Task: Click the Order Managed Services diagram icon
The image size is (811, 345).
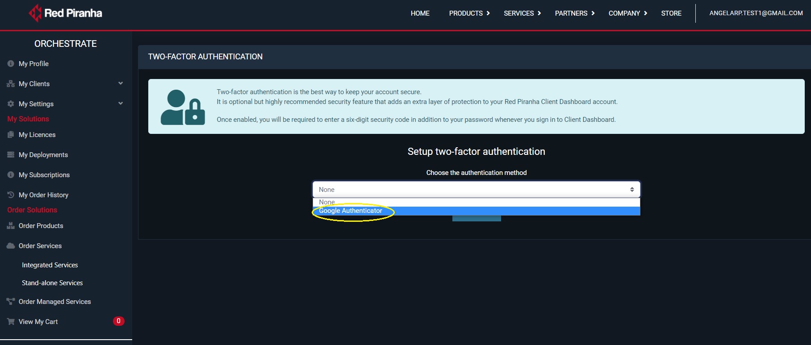Action: pyautogui.click(x=11, y=302)
